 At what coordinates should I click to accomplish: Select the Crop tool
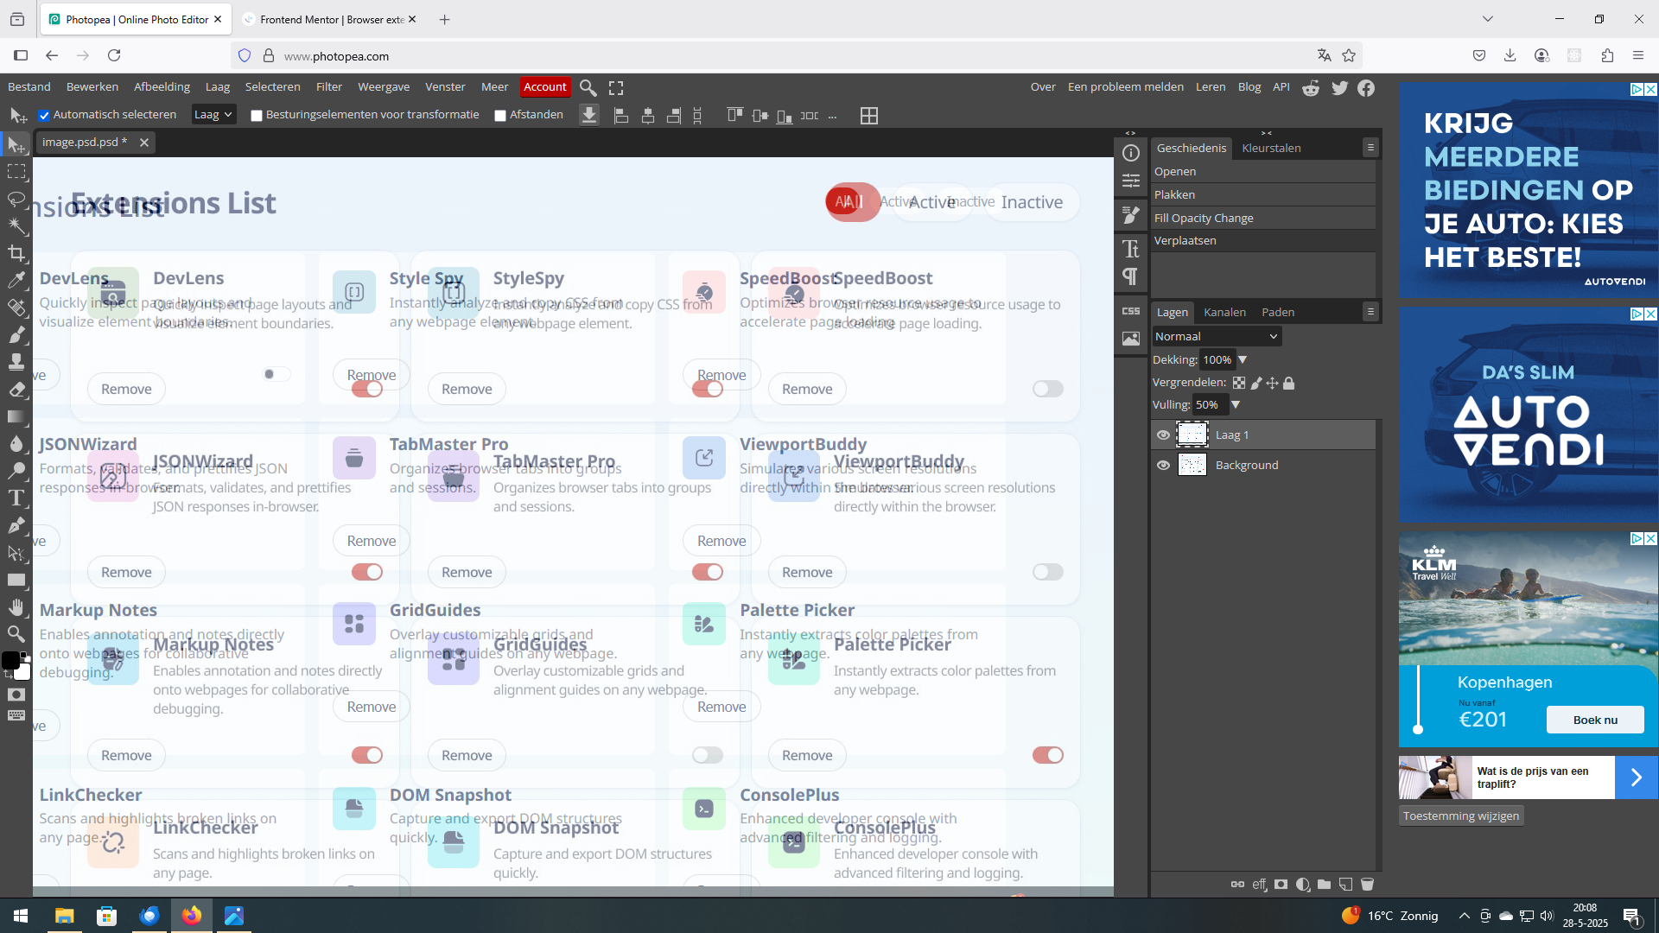click(x=16, y=253)
